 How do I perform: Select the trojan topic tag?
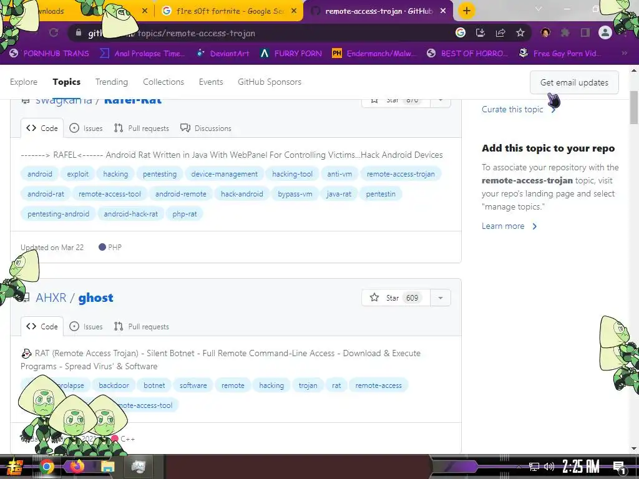(308, 385)
